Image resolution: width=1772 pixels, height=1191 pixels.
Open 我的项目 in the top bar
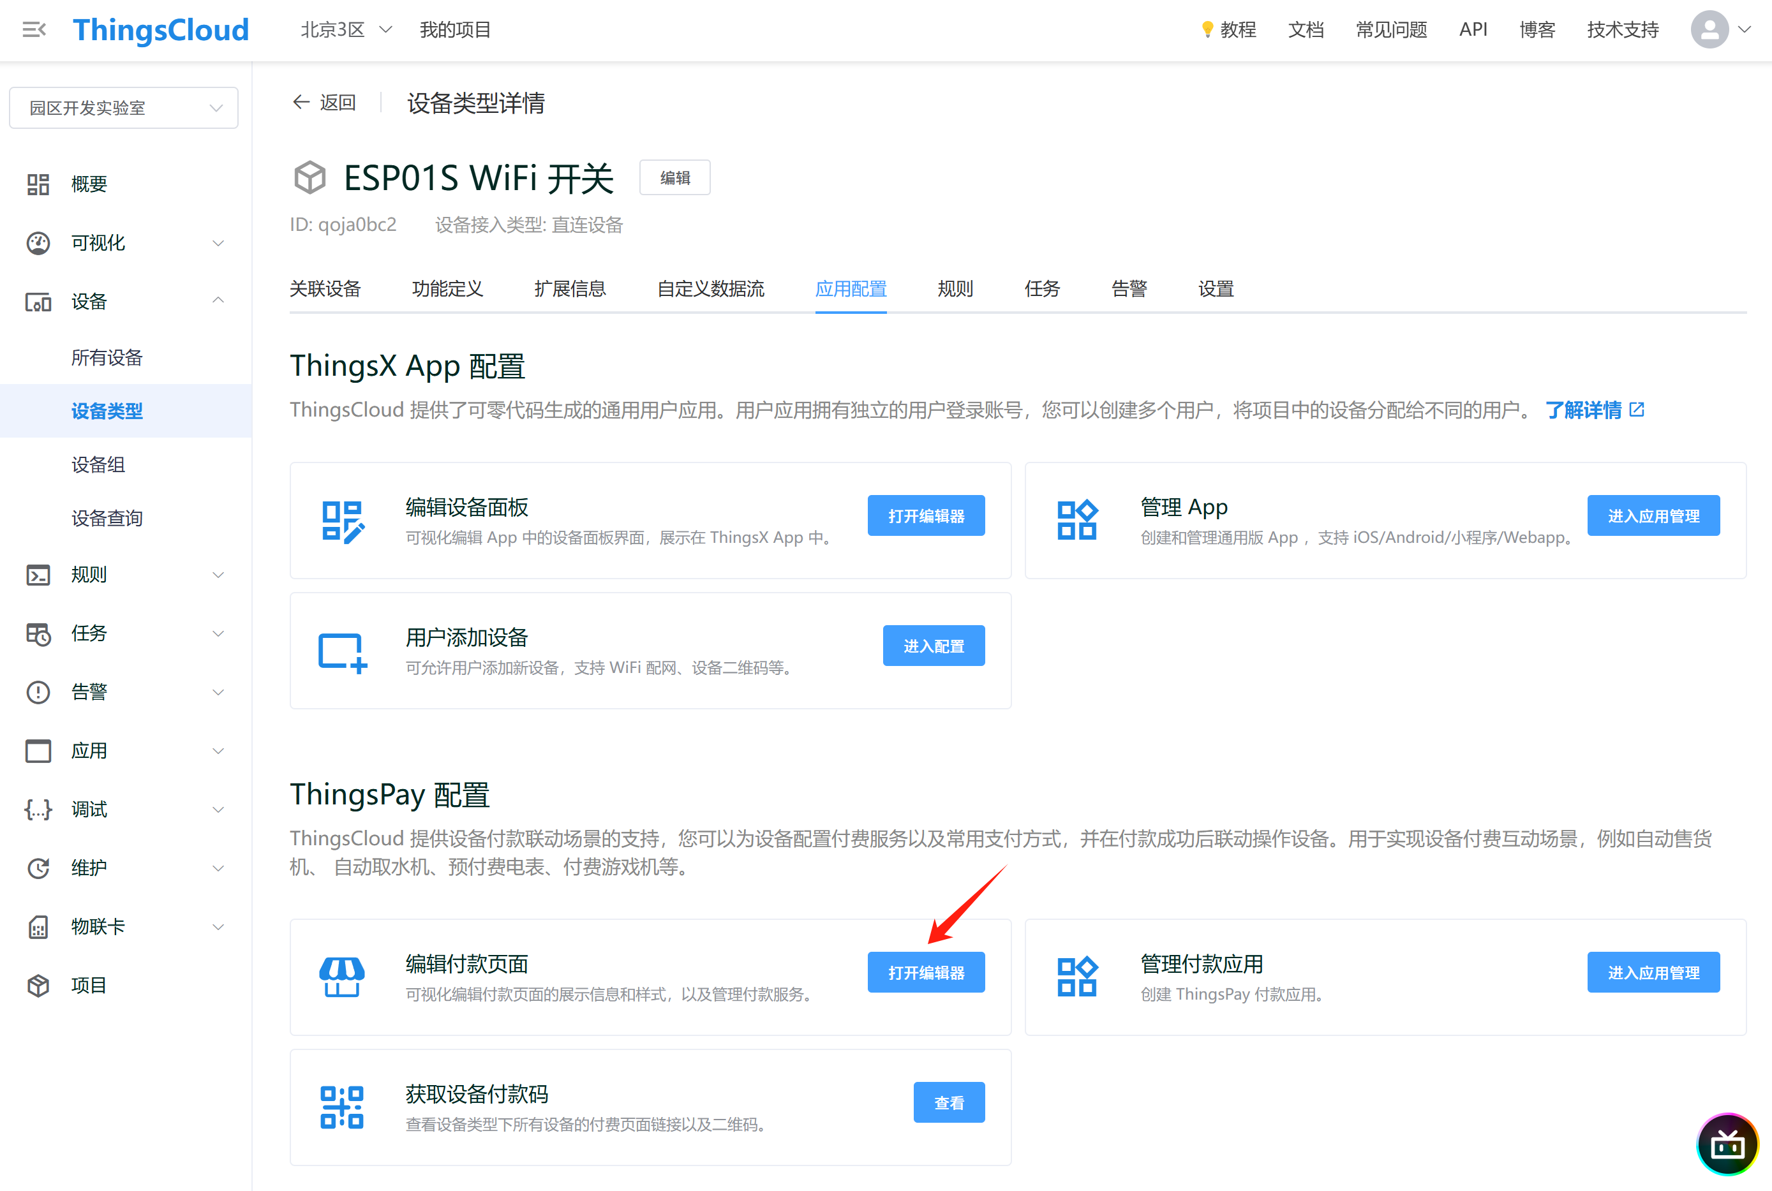(455, 29)
